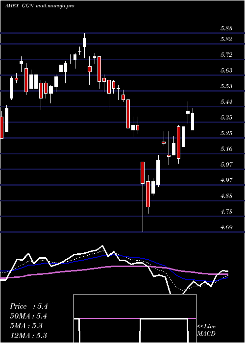Click the 5.07 price axis label
The width and height of the screenshot is (245, 343).
pyautogui.click(x=226, y=164)
